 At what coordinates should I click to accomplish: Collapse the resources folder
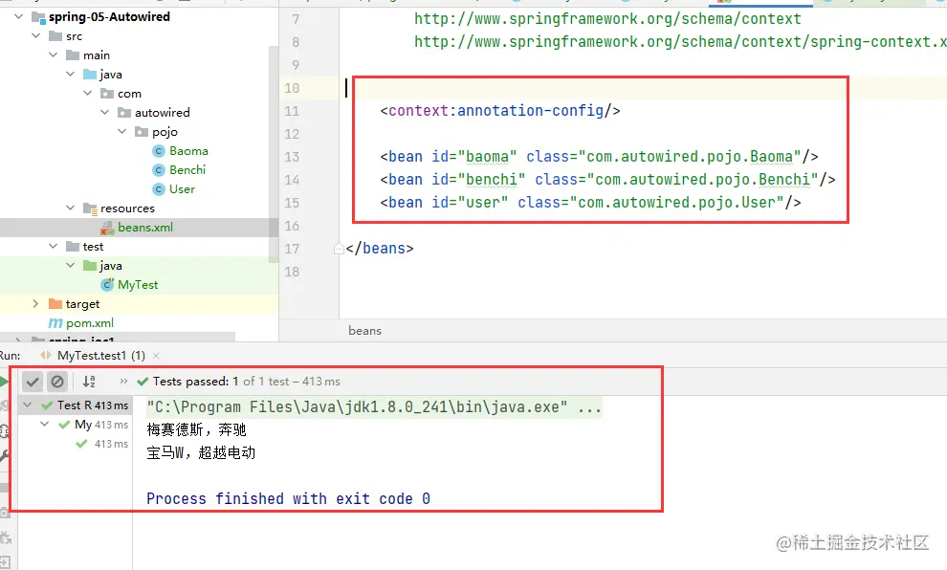pyautogui.click(x=71, y=208)
